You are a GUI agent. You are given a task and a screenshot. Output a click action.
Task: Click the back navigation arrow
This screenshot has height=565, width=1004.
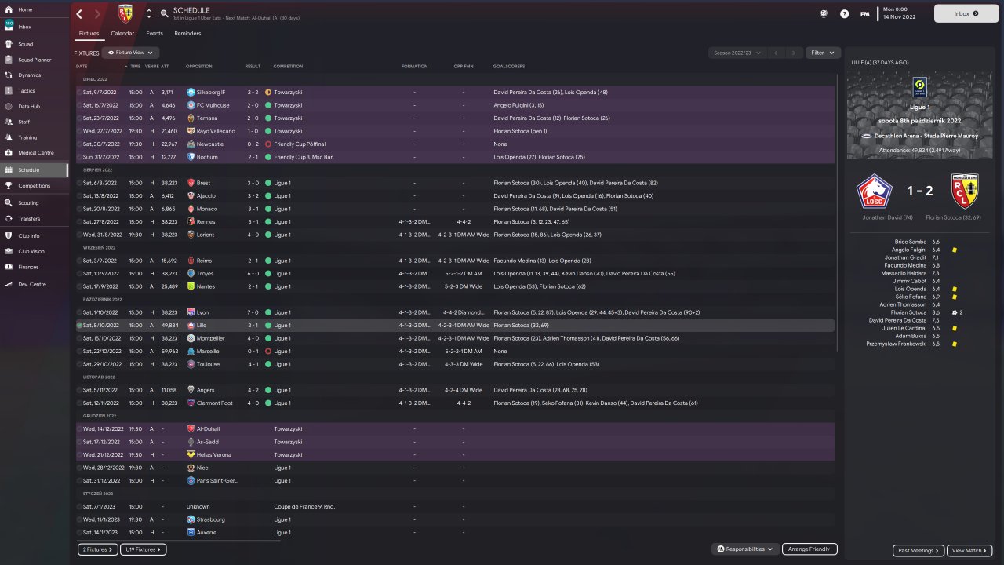point(79,14)
